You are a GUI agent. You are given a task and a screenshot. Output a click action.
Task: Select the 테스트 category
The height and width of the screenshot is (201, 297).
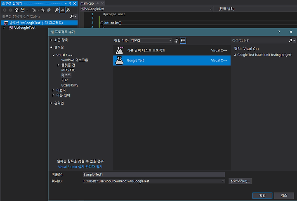tap(66, 75)
